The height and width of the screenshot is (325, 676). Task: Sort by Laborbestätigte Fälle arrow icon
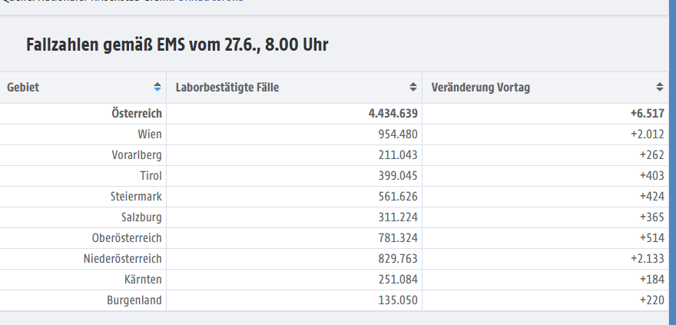(x=413, y=87)
